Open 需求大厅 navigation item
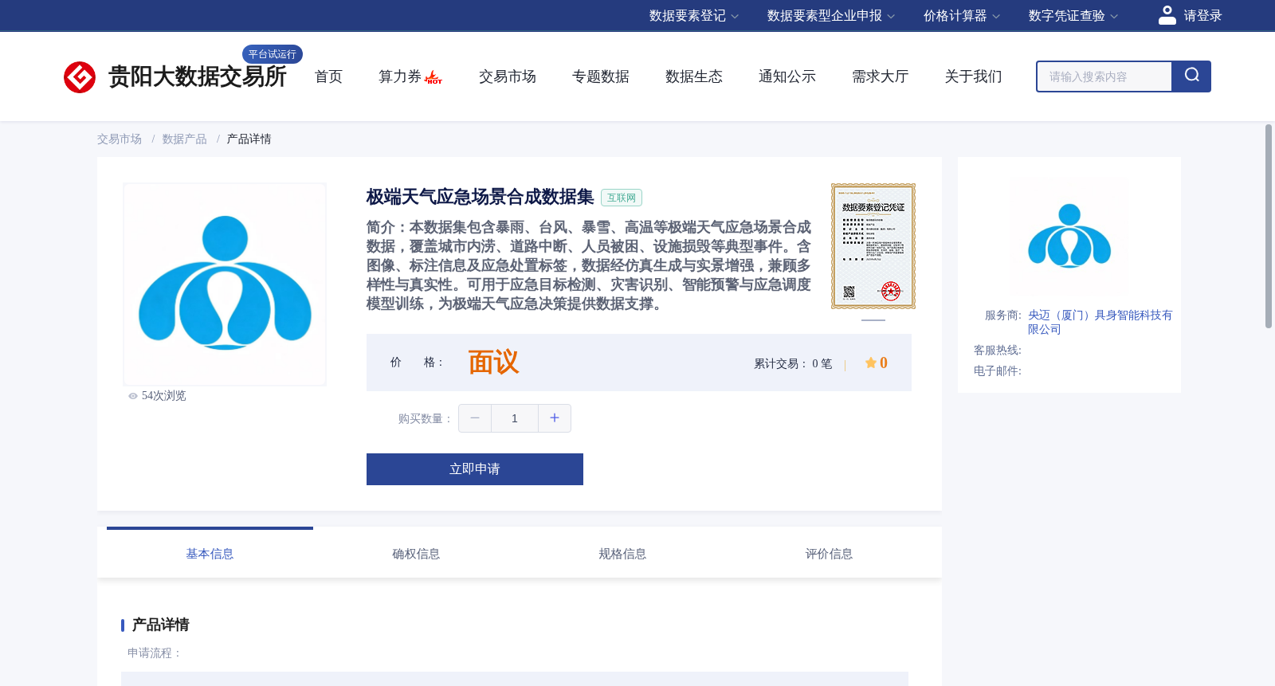 point(881,76)
